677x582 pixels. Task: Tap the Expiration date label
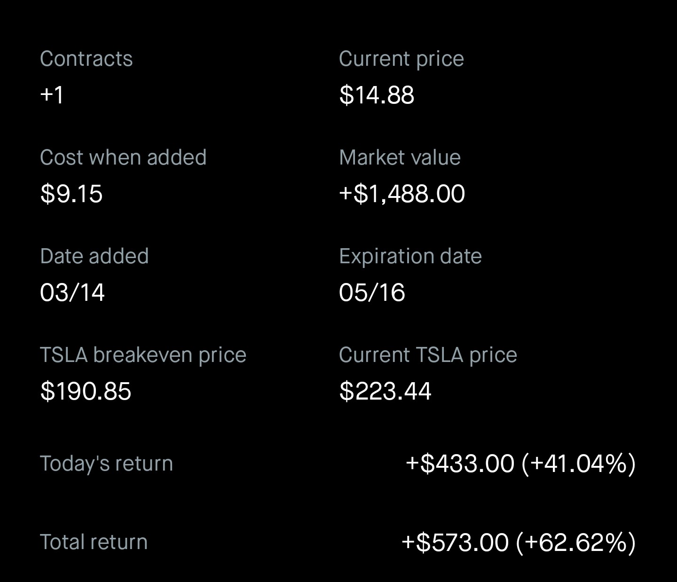(x=410, y=256)
